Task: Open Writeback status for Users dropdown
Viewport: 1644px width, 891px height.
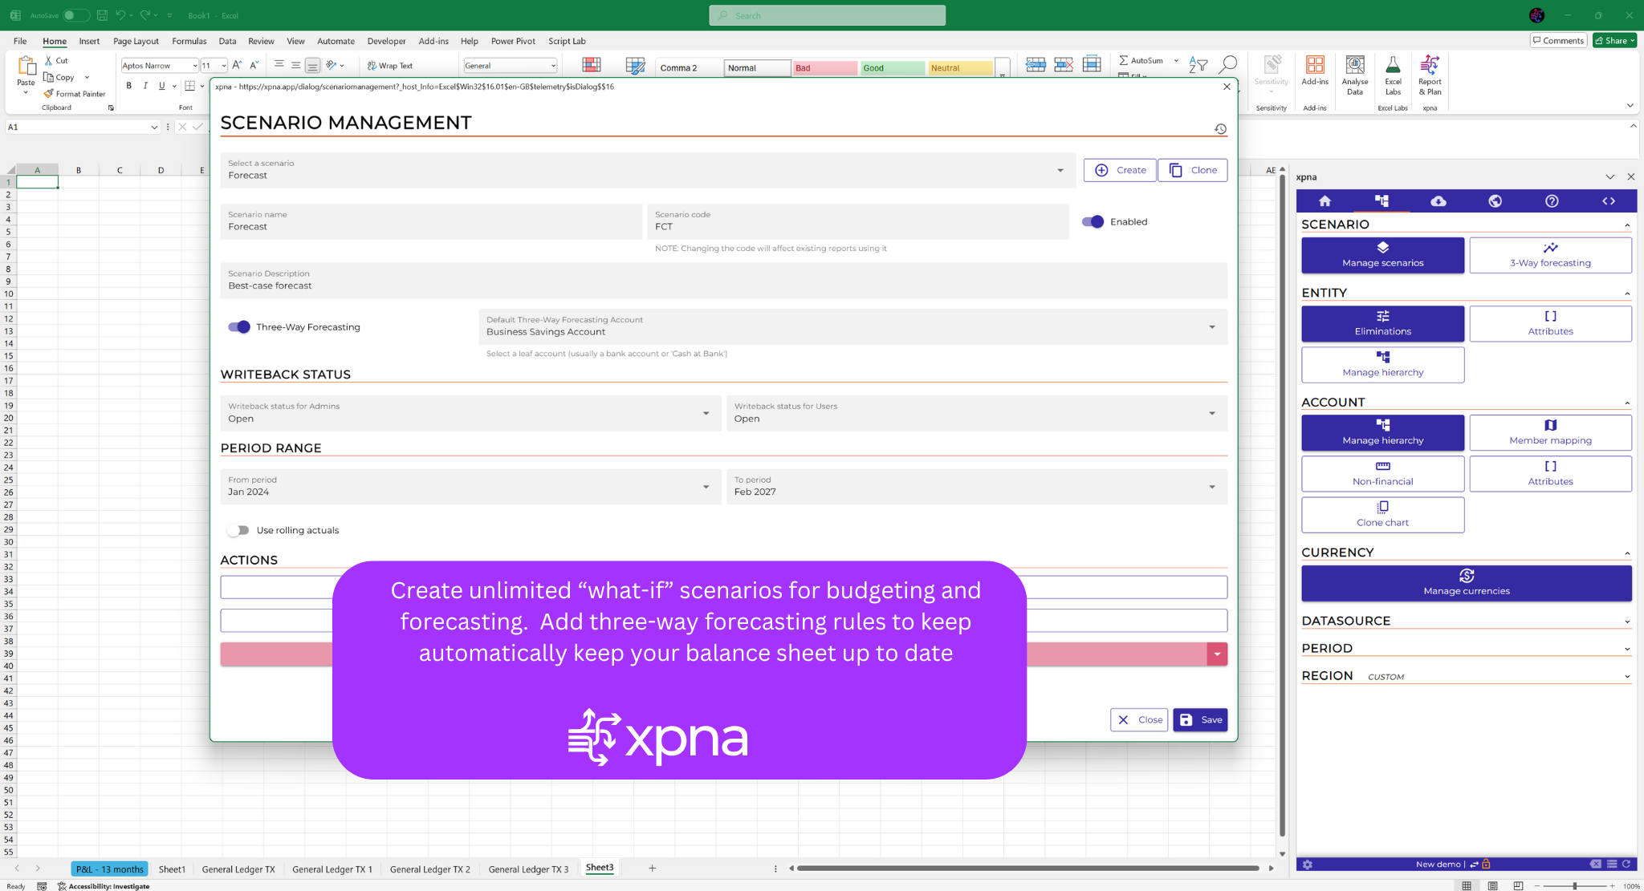Action: [977, 413]
